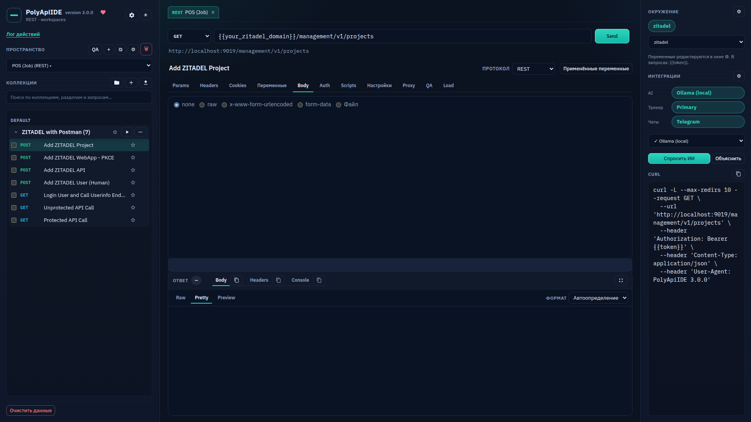The height and width of the screenshot is (422, 751).
Task: Click the import upload icon in Коллекции
Action: click(146, 83)
